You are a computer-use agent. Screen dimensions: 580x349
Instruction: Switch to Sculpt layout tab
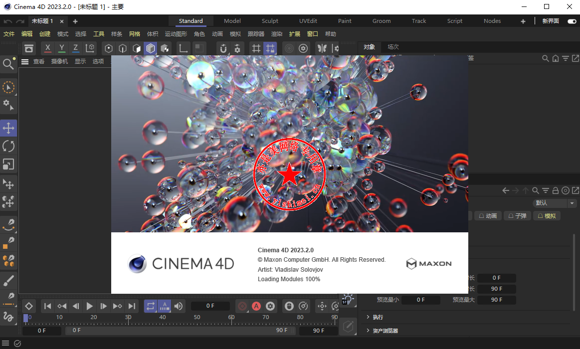(270, 21)
